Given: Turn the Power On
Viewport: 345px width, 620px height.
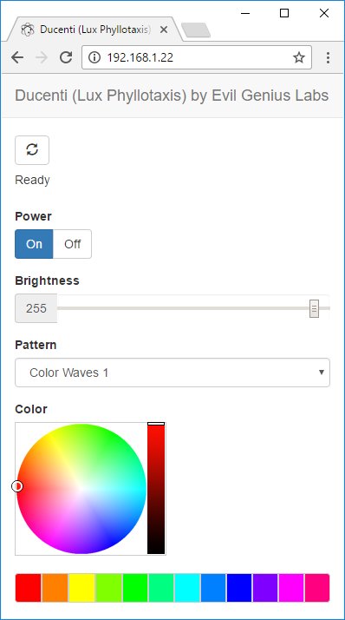Looking at the screenshot, I should coord(34,244).
